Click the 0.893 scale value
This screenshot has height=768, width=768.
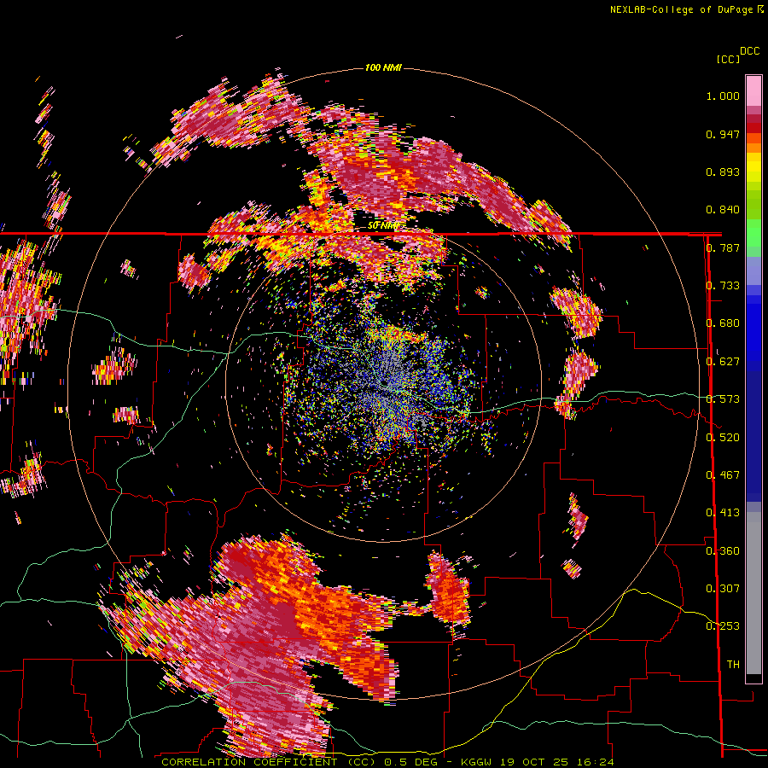[x=723, y=172]
